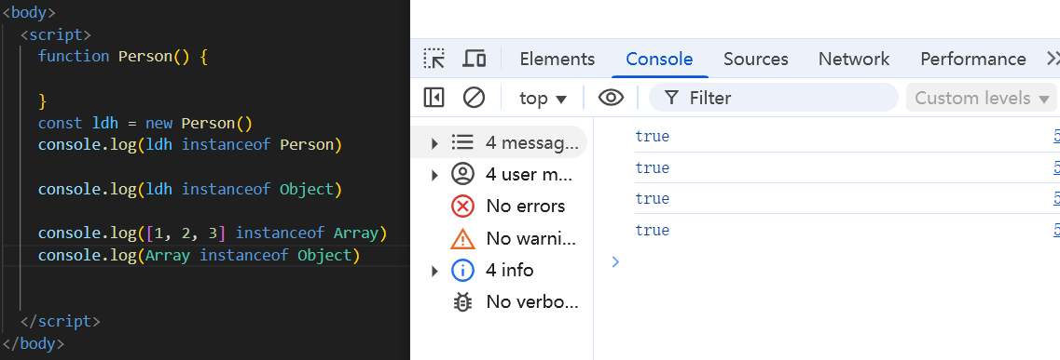Click the Array instanceof Object line
This screenshot has width=1060, height=360.
200,256
